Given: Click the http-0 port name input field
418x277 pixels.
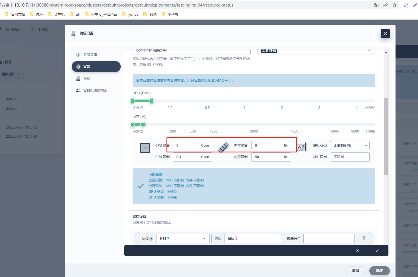Looking at the screenshot, I should tap(253, 238).
